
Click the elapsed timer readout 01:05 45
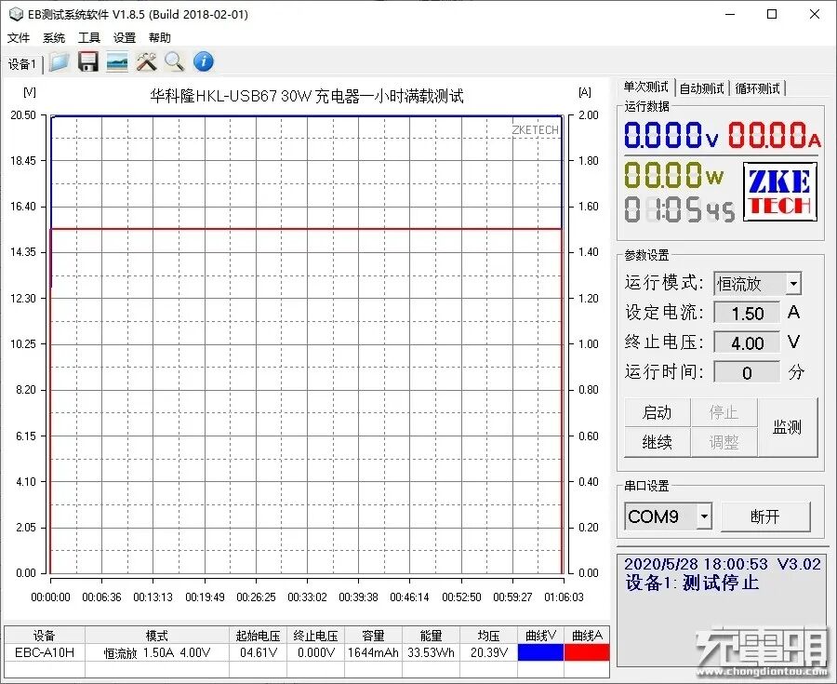pyautogui.click(x=680, y=208)
